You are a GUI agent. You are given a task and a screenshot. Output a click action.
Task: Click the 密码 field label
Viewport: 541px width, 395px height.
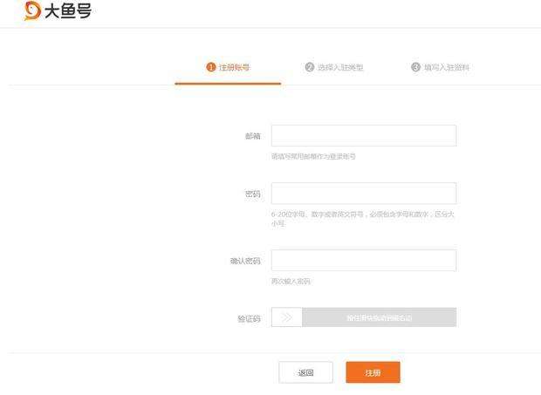pos(252,194)
